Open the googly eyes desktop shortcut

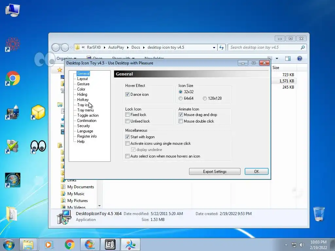[x=38, y=147]
